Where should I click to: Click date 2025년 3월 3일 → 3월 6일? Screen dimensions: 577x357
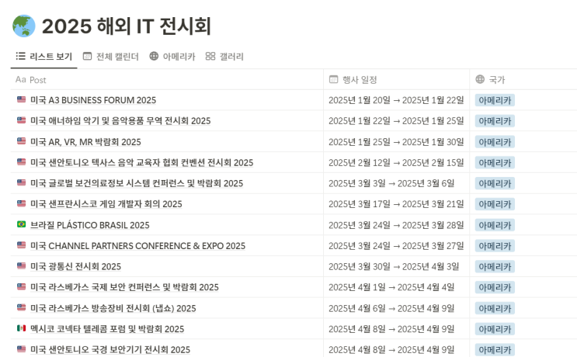pos(391,183)
